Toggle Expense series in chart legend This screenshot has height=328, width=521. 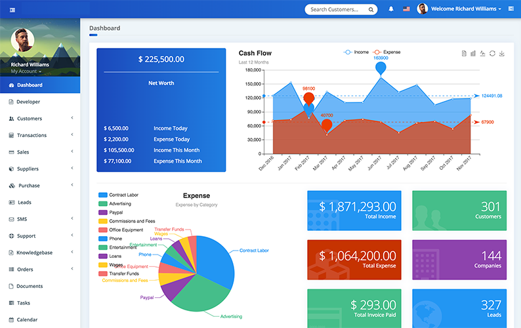(x=386, y=52)
